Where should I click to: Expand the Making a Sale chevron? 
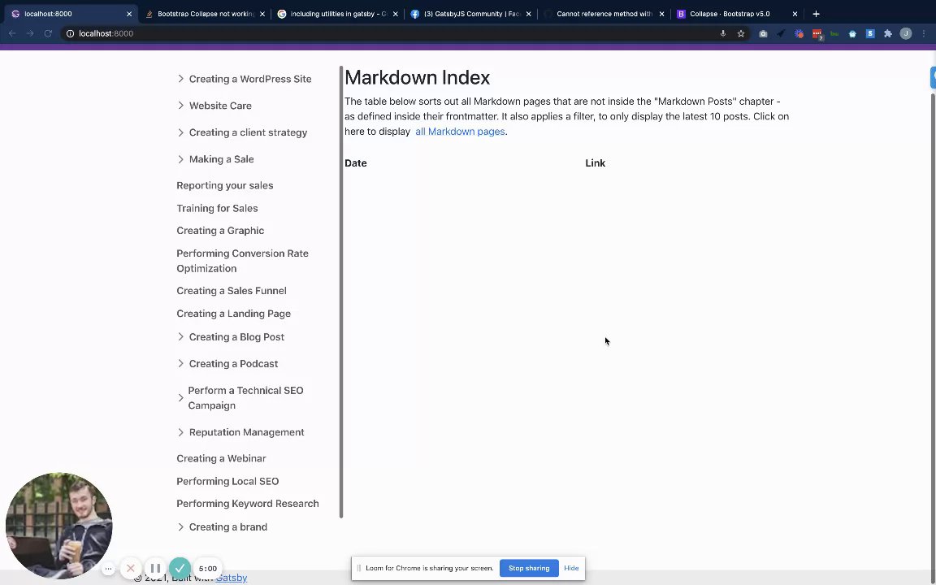pyautogui.click(x=180, y=159)
